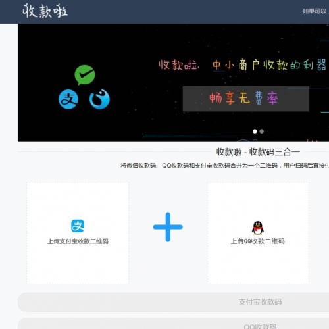Screen dimensions: 329x329
Task: Click the 上传支付宝收款二维码 label text
Action: pyautogui.click(x=78, y=241)
